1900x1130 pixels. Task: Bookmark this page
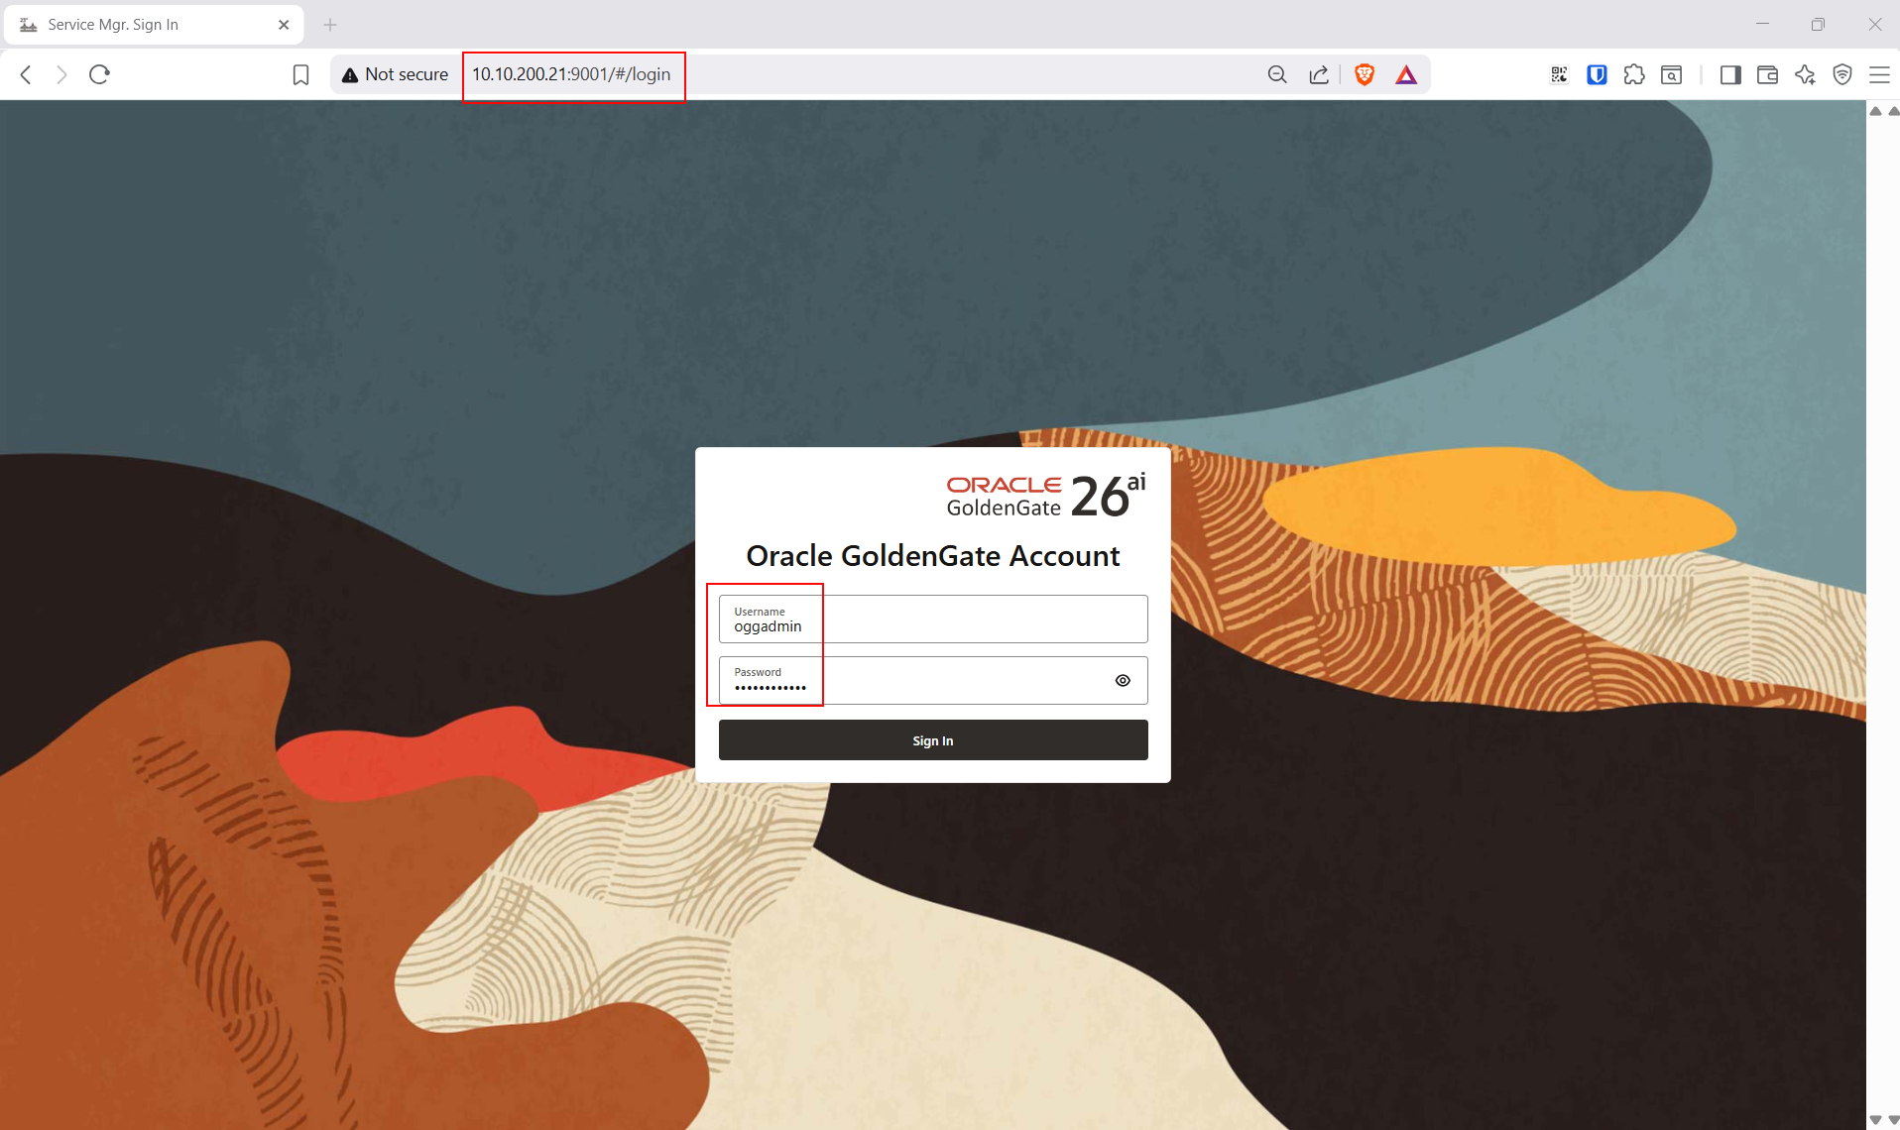(300, 74)
